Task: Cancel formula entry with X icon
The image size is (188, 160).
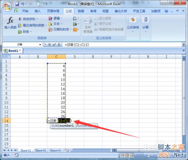Action: [50, 45]
